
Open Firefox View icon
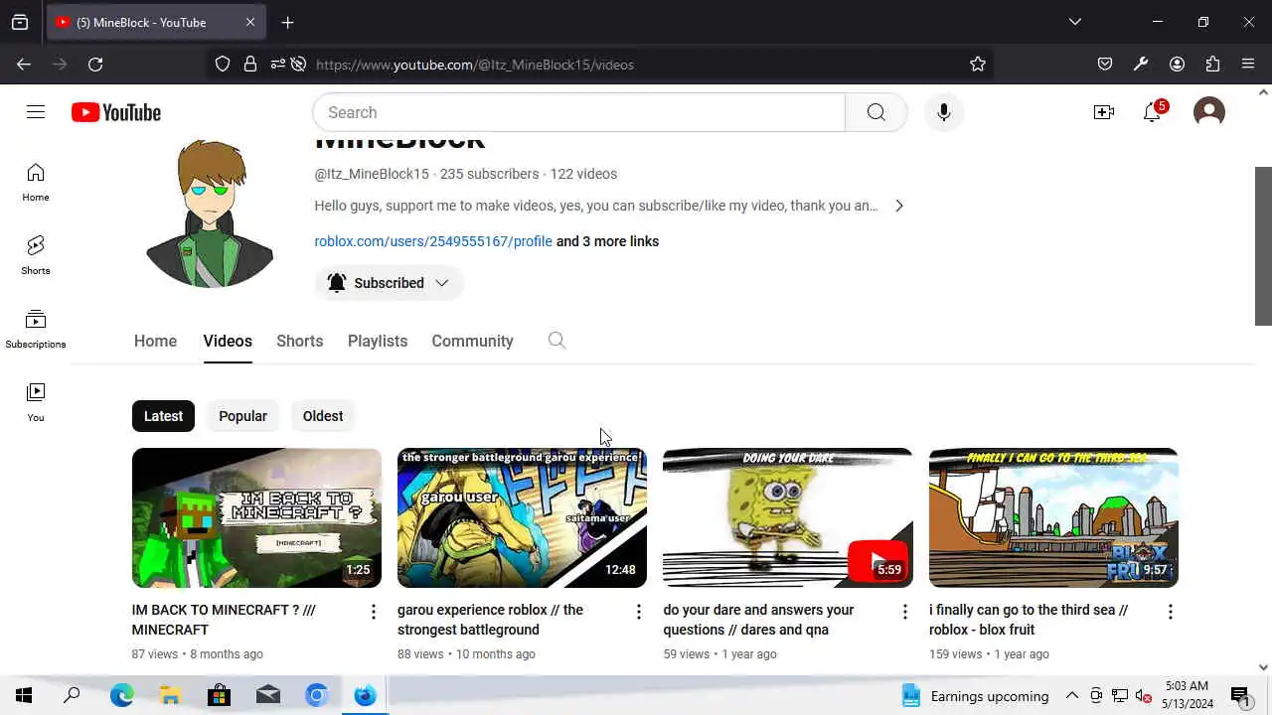click(20, 22)
